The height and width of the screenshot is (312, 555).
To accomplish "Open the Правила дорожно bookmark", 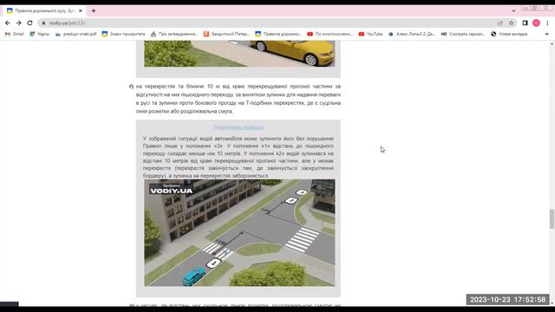I will (x=278, y=34).
